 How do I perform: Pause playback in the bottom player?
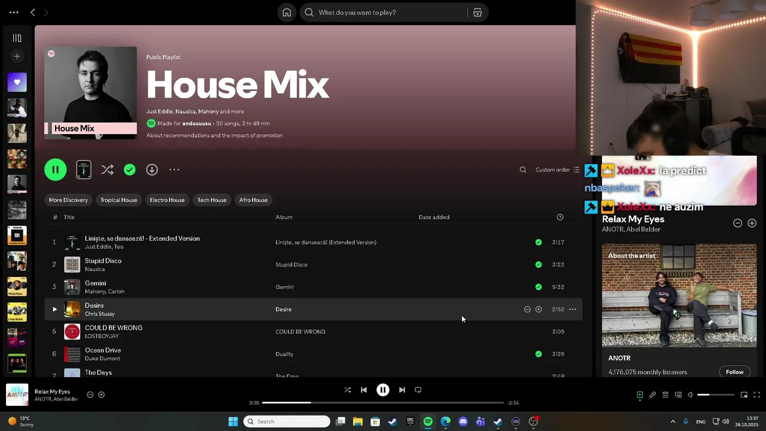(383, 390)
